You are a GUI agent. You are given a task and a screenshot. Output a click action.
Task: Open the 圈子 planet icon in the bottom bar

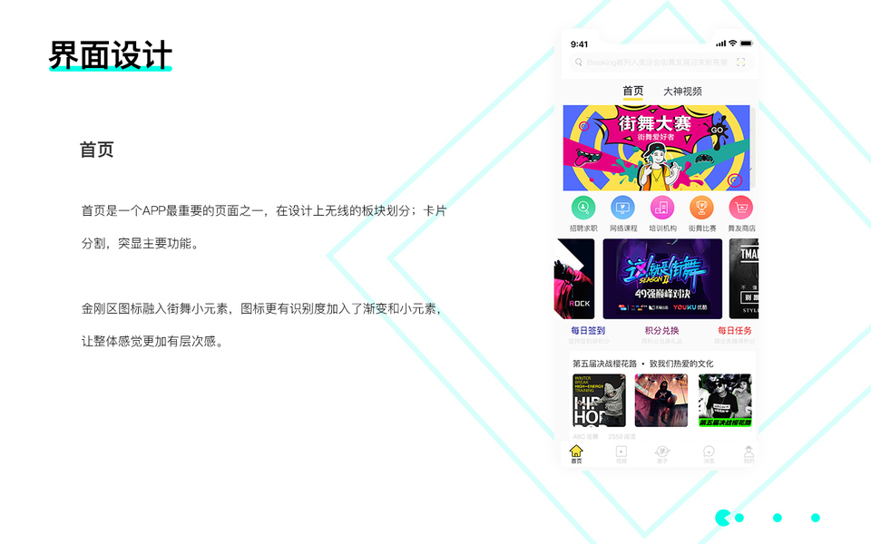click(x=662, y=452)
